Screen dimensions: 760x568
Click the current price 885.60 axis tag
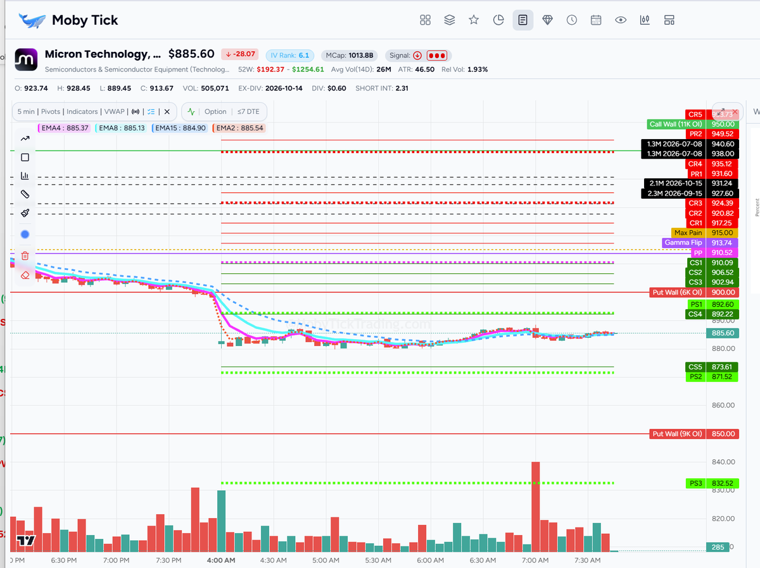pos(723,333)
